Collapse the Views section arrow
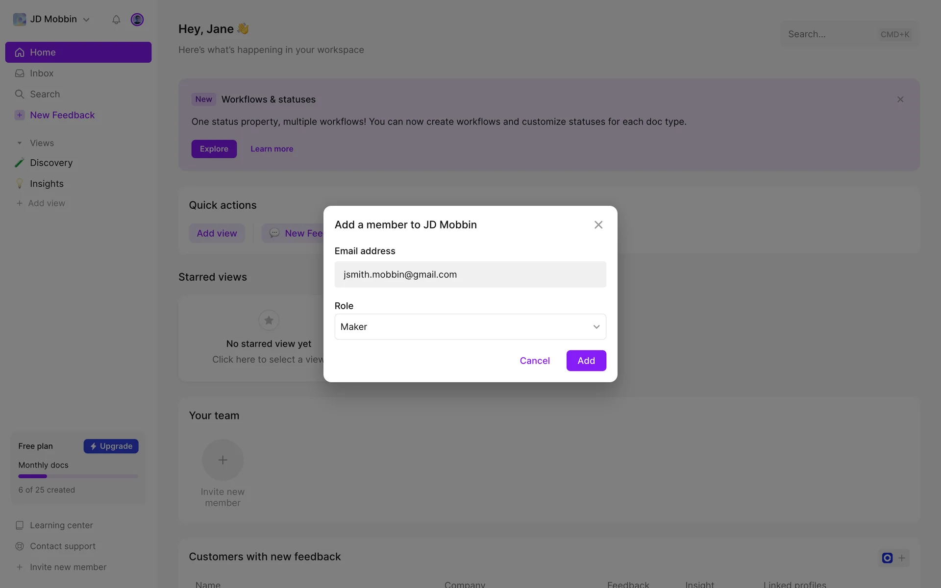The width and height of the screenshot is (941, 588). tap(20, 143)
